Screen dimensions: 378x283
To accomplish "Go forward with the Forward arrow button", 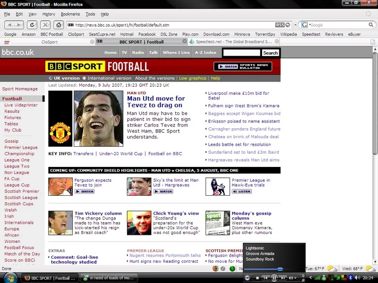I will coord(19,25).
